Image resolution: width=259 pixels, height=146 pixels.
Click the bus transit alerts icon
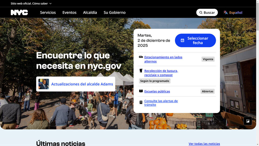[141, 103]
